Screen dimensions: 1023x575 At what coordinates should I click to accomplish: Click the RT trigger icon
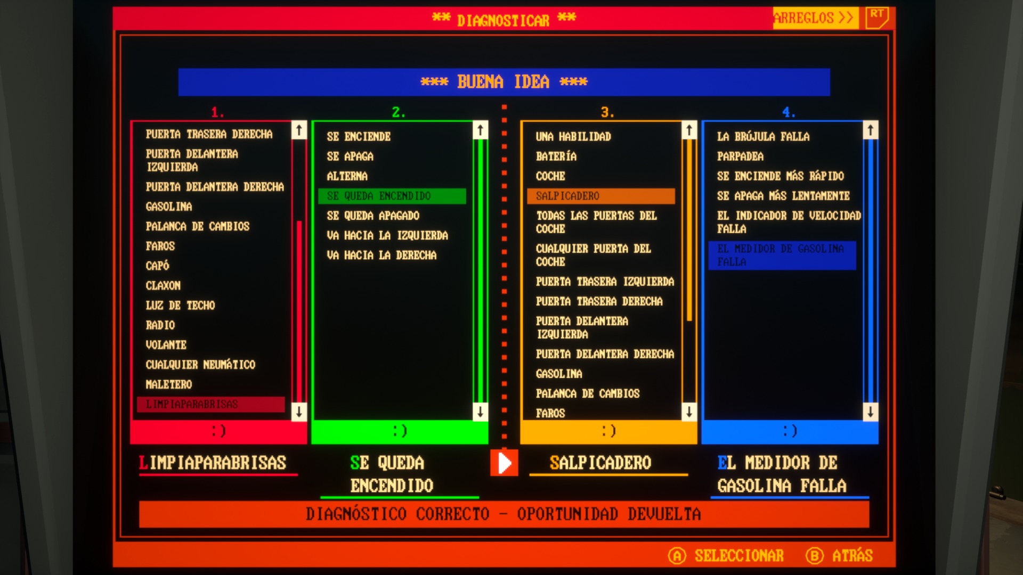[877, 18]
